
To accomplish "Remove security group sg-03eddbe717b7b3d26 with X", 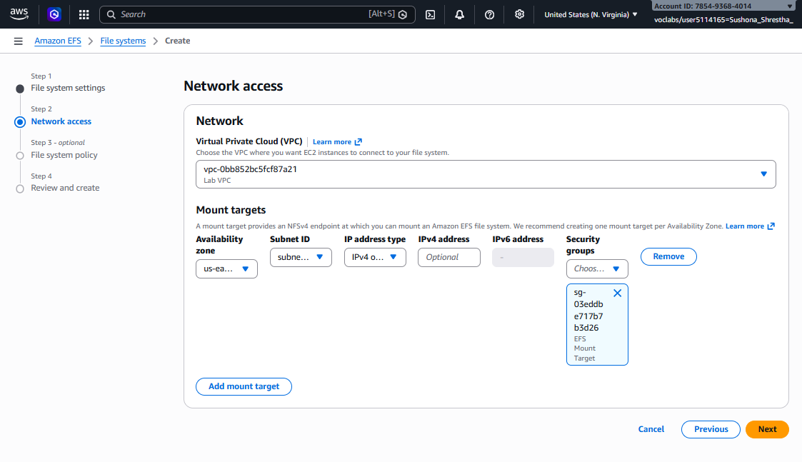I will pos(617,293).
